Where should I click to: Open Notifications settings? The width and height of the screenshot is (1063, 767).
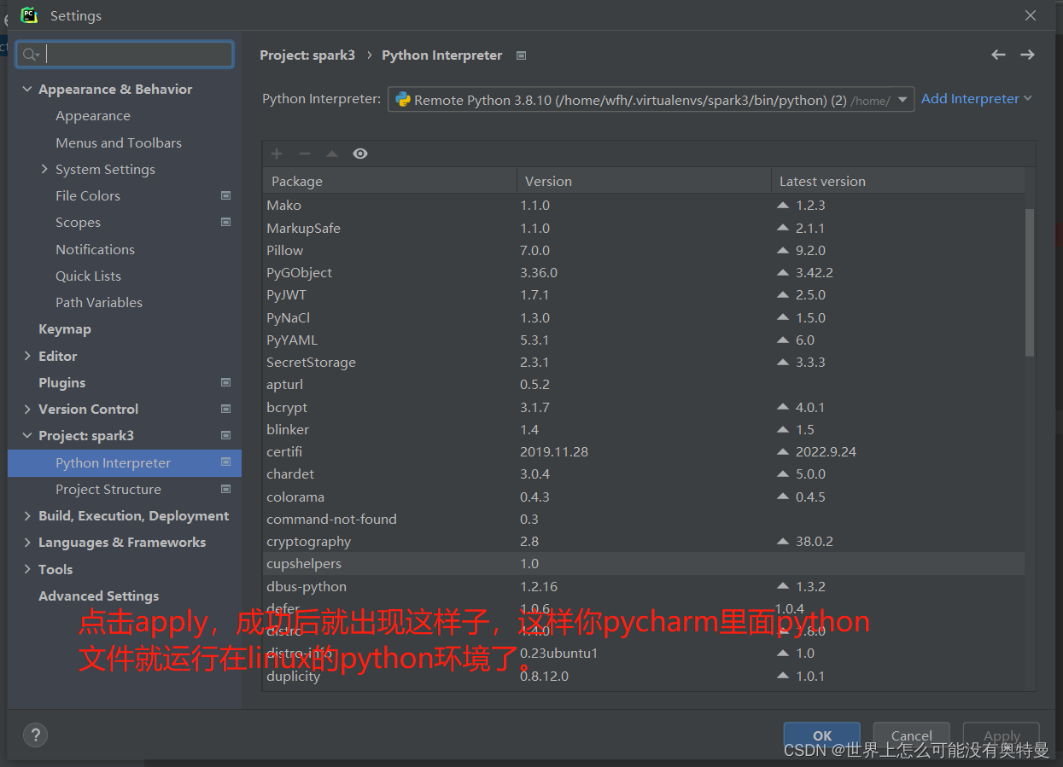pos(95,249)
